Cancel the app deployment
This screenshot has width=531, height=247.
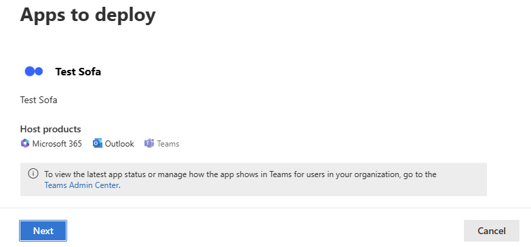tap(492, 231)
